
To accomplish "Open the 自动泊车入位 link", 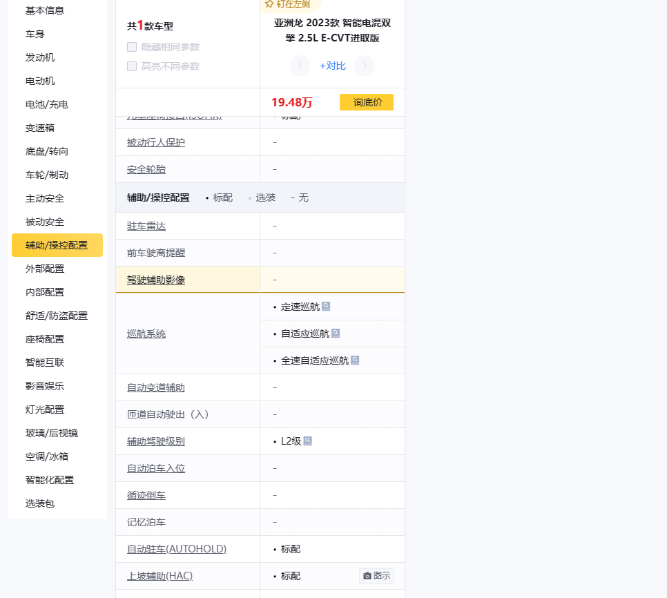I will coord(155,468).
